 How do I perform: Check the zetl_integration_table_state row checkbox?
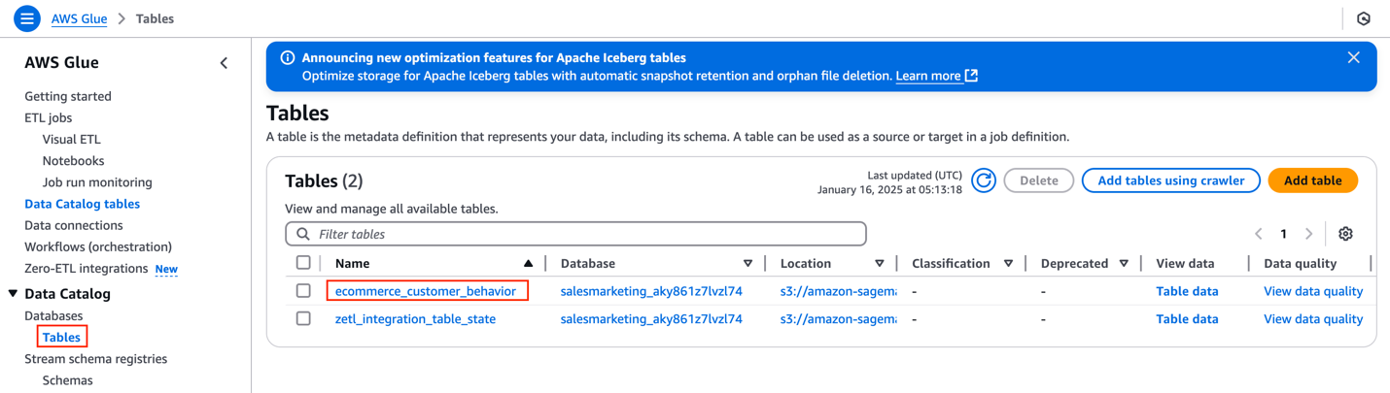(x=303, y=318)
